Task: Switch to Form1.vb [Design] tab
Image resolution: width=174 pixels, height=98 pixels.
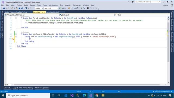Action: click(53, 12)
